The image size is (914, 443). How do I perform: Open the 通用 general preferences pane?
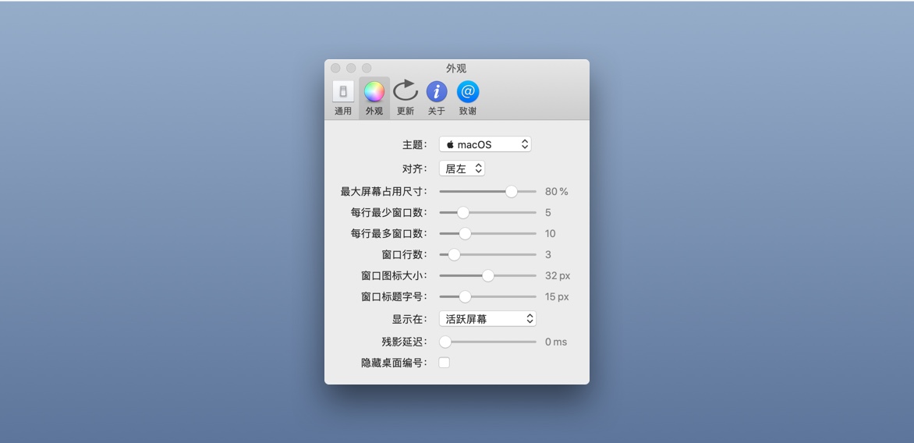343,98
